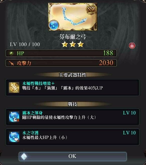The width and height of the screenshot is (146, 165).
Task: Click the 主要武器特性 section header
Action: coord(72,75)
